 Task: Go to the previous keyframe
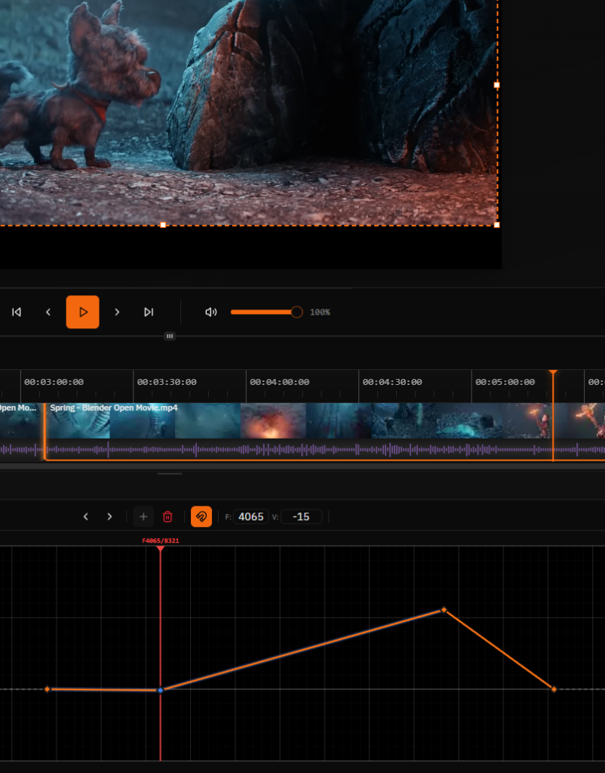click(x=86, y=516)
